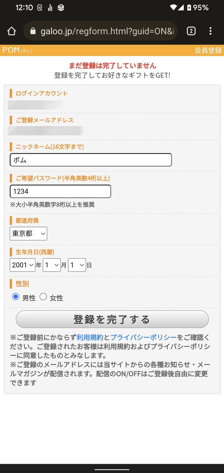This screenshot has width=224, height=473.
Task: Open the birth month dropdown
Action: coord(52,265)
